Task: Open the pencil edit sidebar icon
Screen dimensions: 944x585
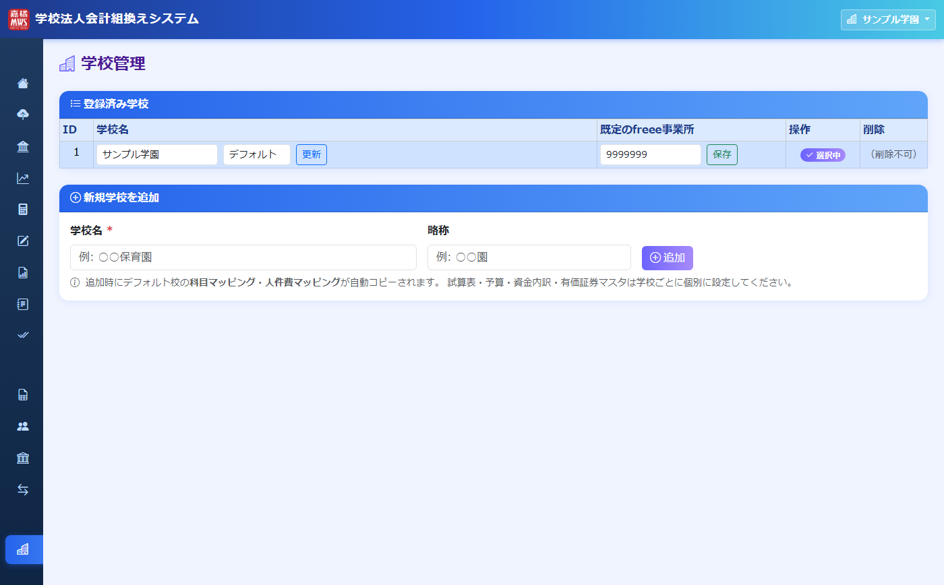Action: (23, 241)
